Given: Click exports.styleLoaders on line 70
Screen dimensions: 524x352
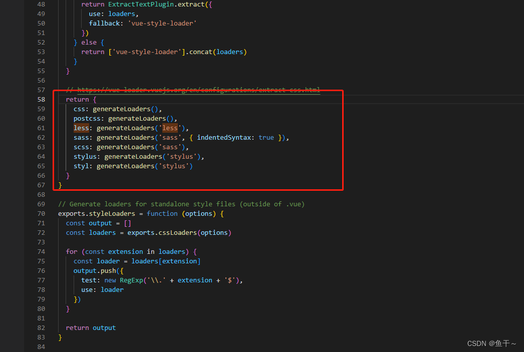Looking at the screenshot, I should (x=97, y=214).
